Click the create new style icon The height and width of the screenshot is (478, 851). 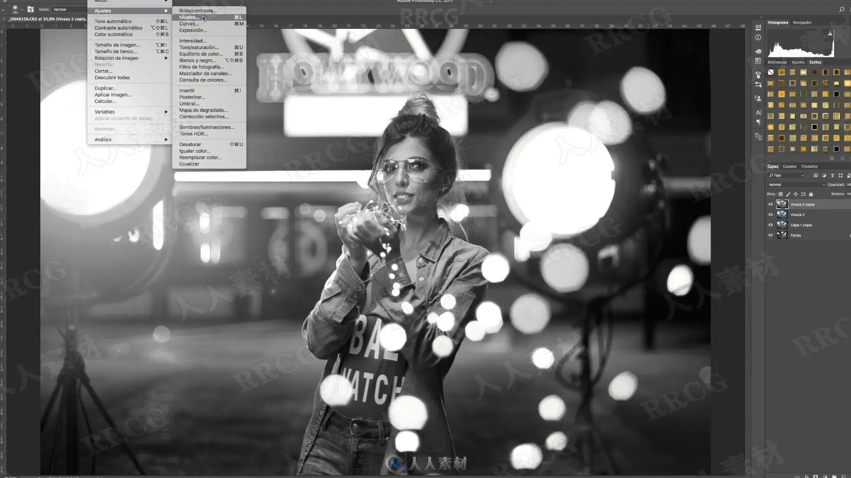[842, 158]
